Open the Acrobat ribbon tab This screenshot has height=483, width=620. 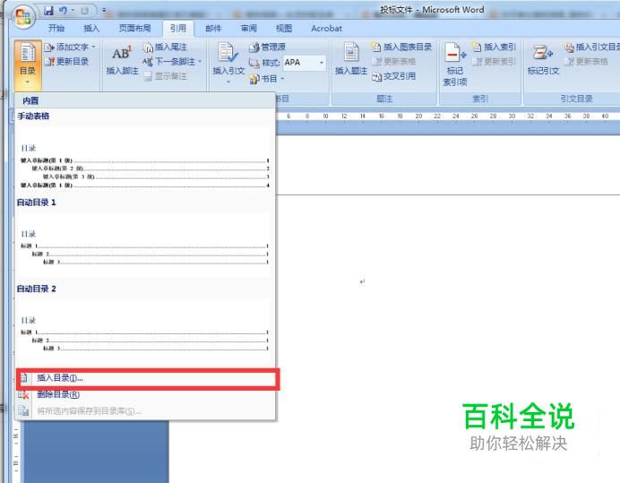[x=327, y=28]
